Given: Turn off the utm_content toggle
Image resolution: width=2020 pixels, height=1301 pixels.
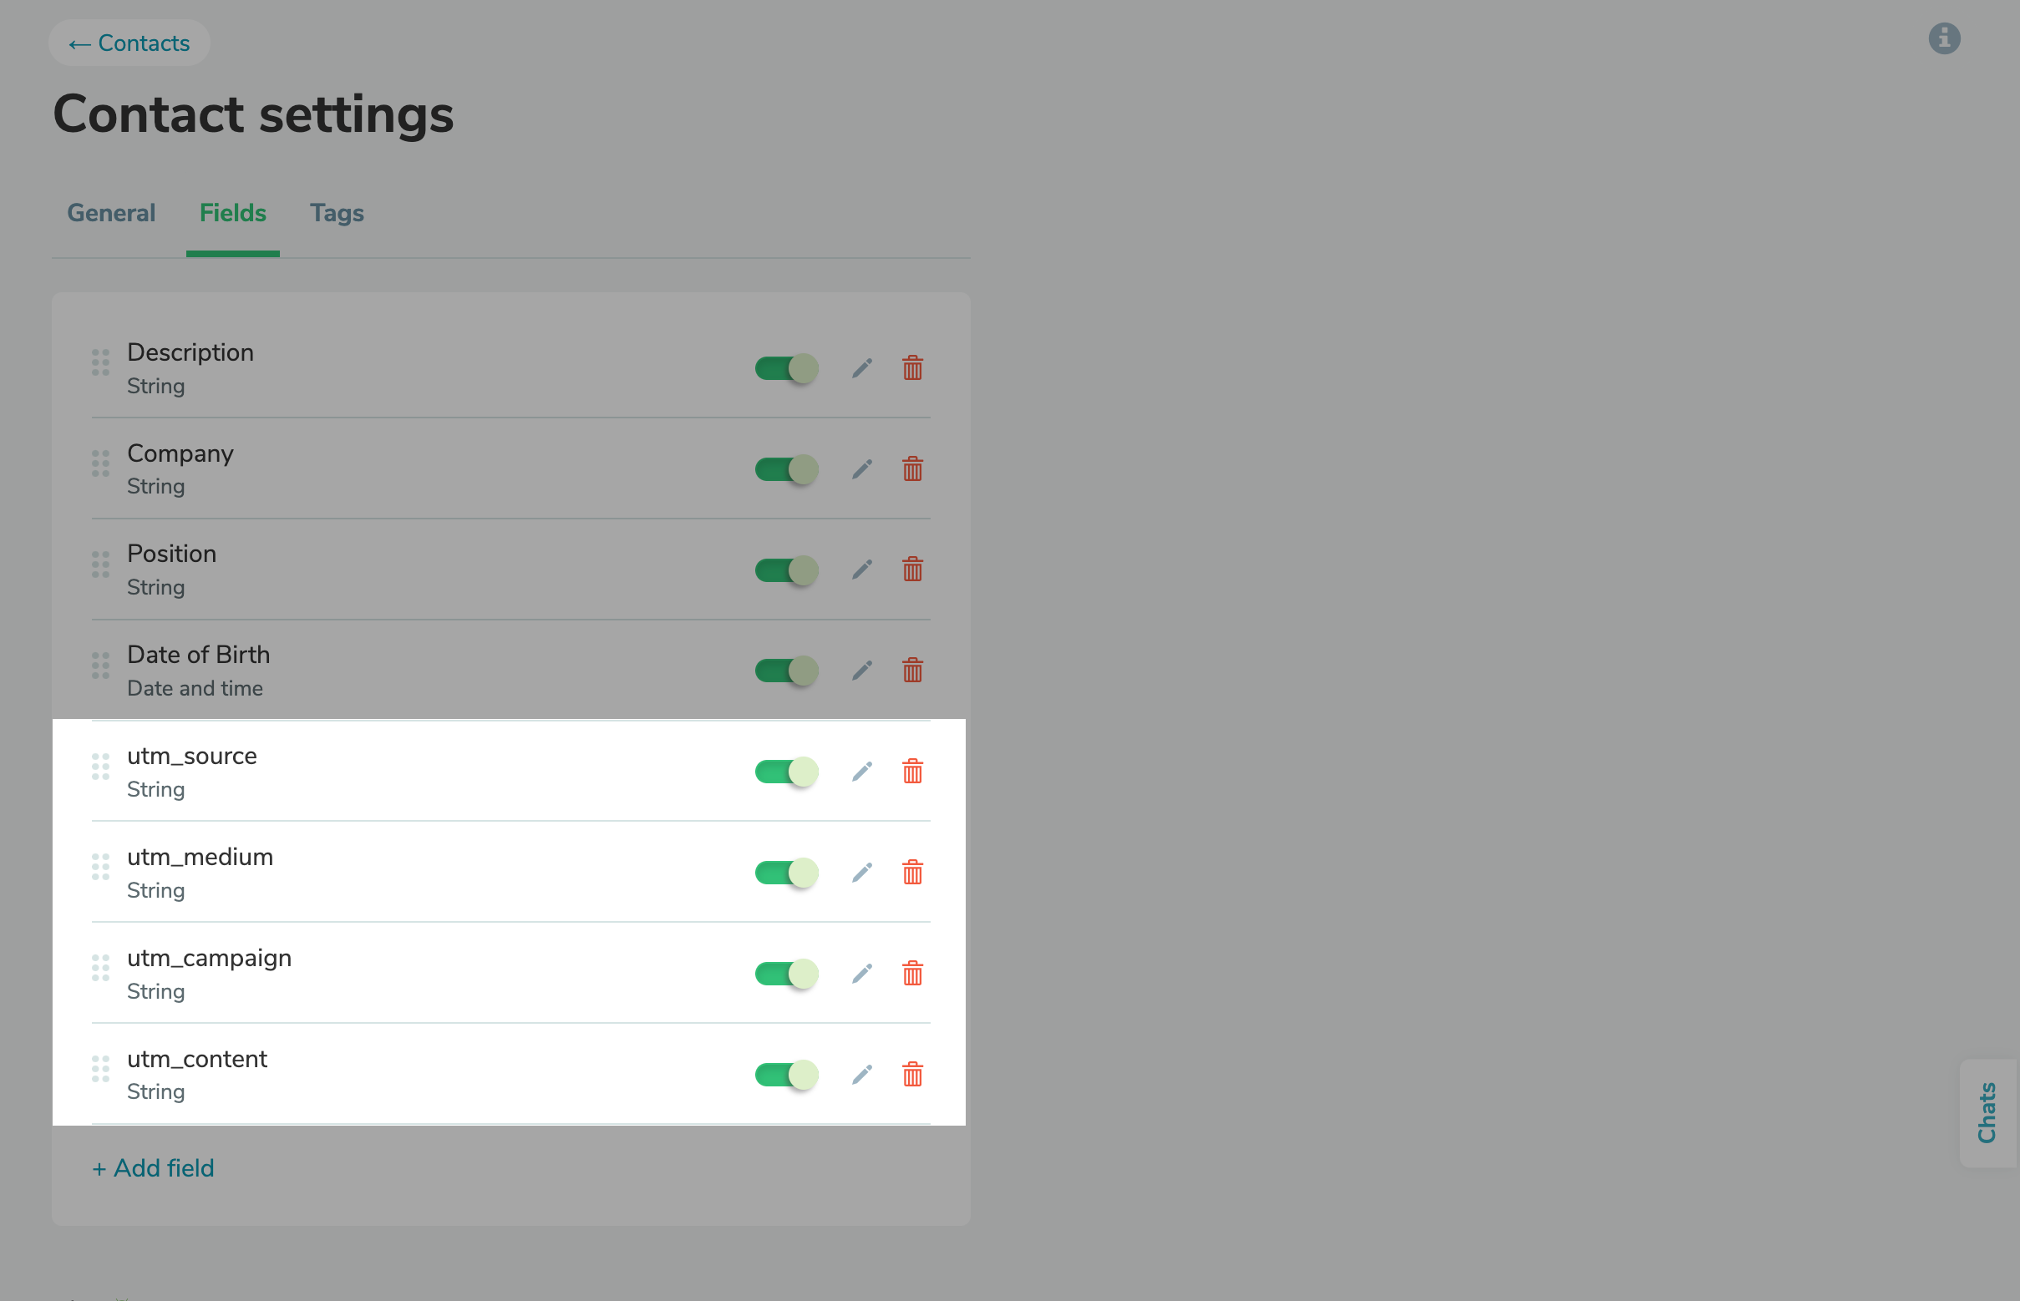Looking at the screenshot, I should tap(785, 1074).
